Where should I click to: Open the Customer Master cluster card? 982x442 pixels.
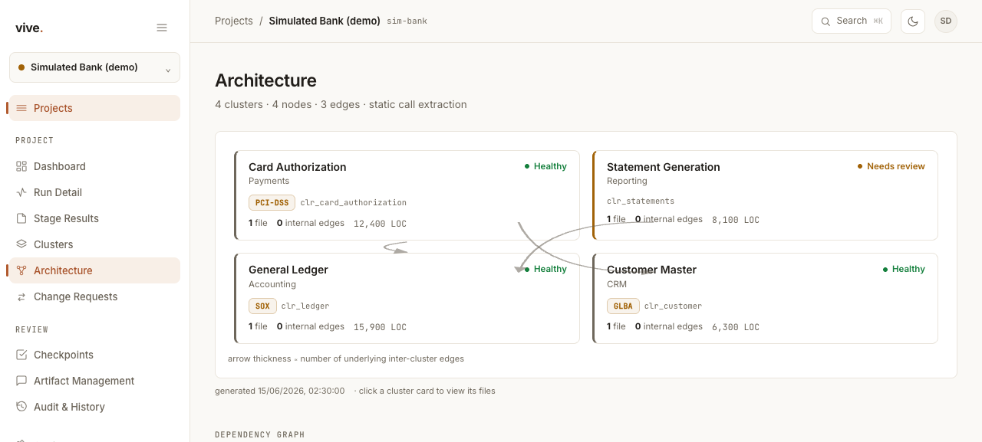coord(765,298)
